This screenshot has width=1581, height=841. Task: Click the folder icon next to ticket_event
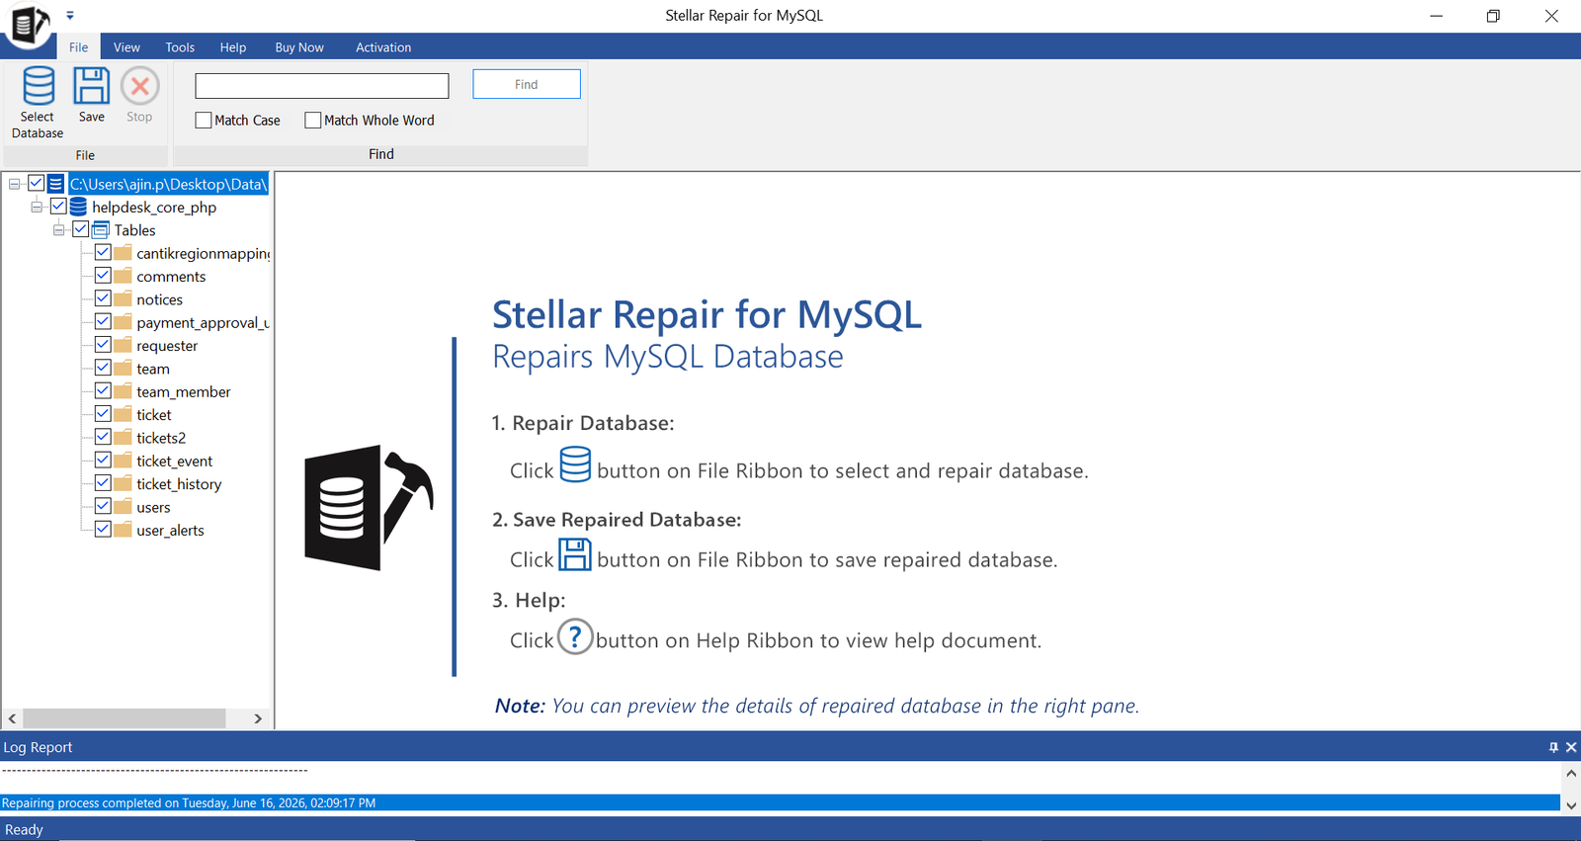point(123,462)
